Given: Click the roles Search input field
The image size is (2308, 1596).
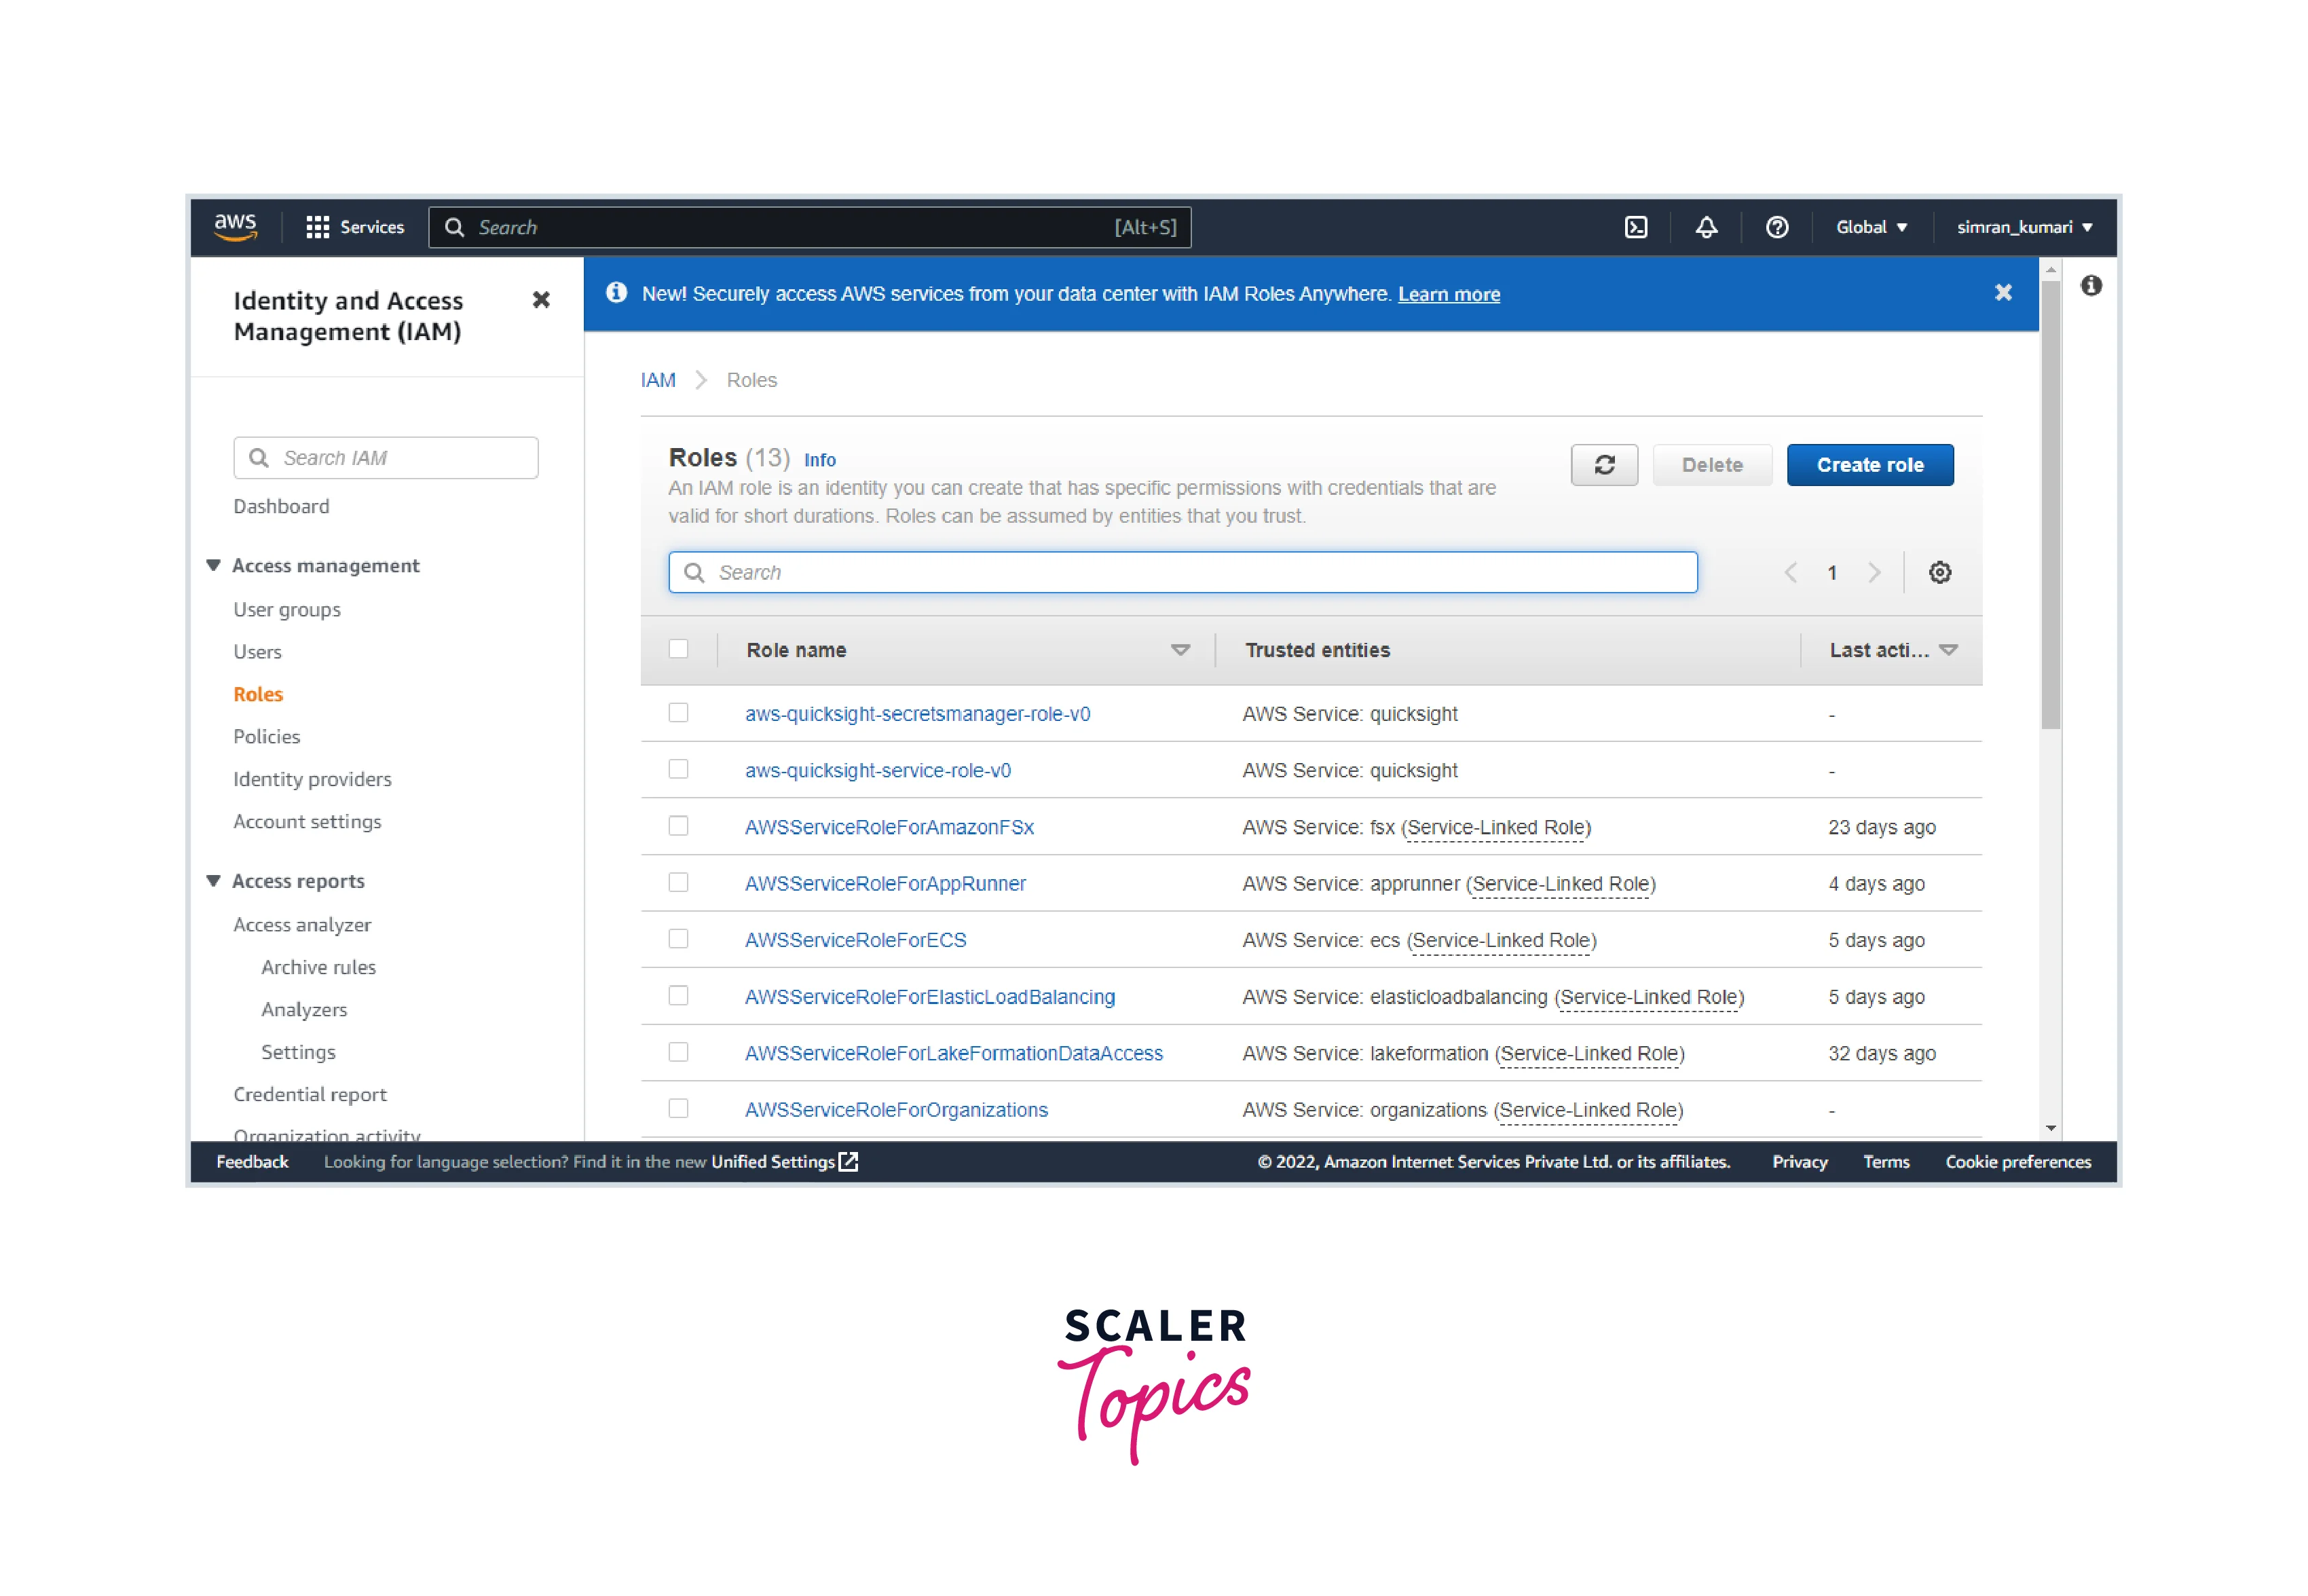Looking at the screenshot, I should point(1182,573).
